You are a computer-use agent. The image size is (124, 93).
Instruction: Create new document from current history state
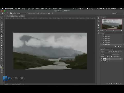coord(115,47)
